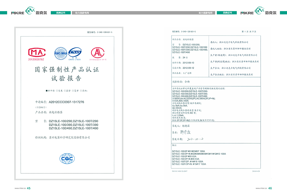Click the CNAS accreditation logo
Image resolution: width=287 pixels, height=196 pixels.
click(x=75, y=53)
